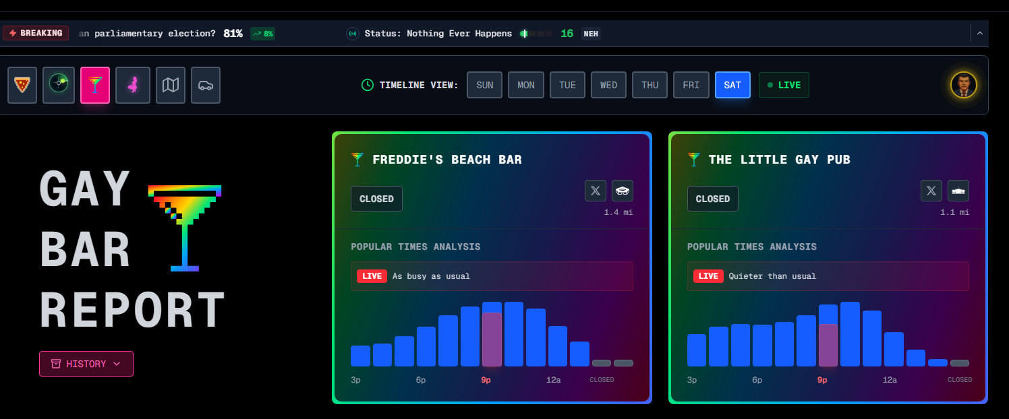
Task: Open the folded map icon
Action: (x=171, y=85)
